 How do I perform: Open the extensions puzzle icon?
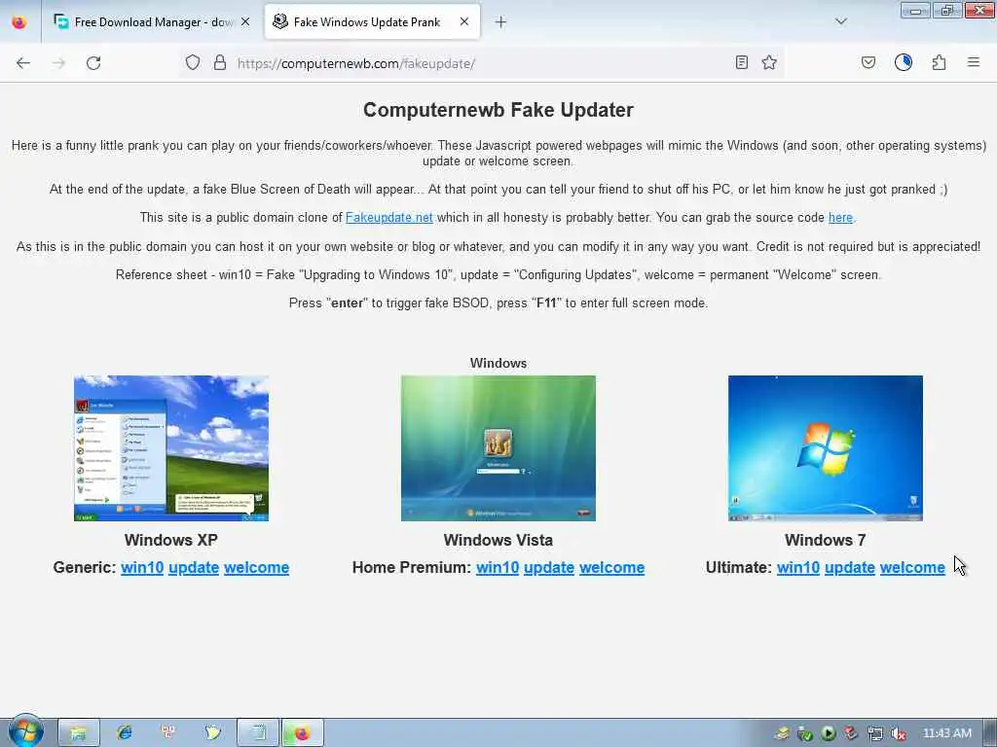940,62
